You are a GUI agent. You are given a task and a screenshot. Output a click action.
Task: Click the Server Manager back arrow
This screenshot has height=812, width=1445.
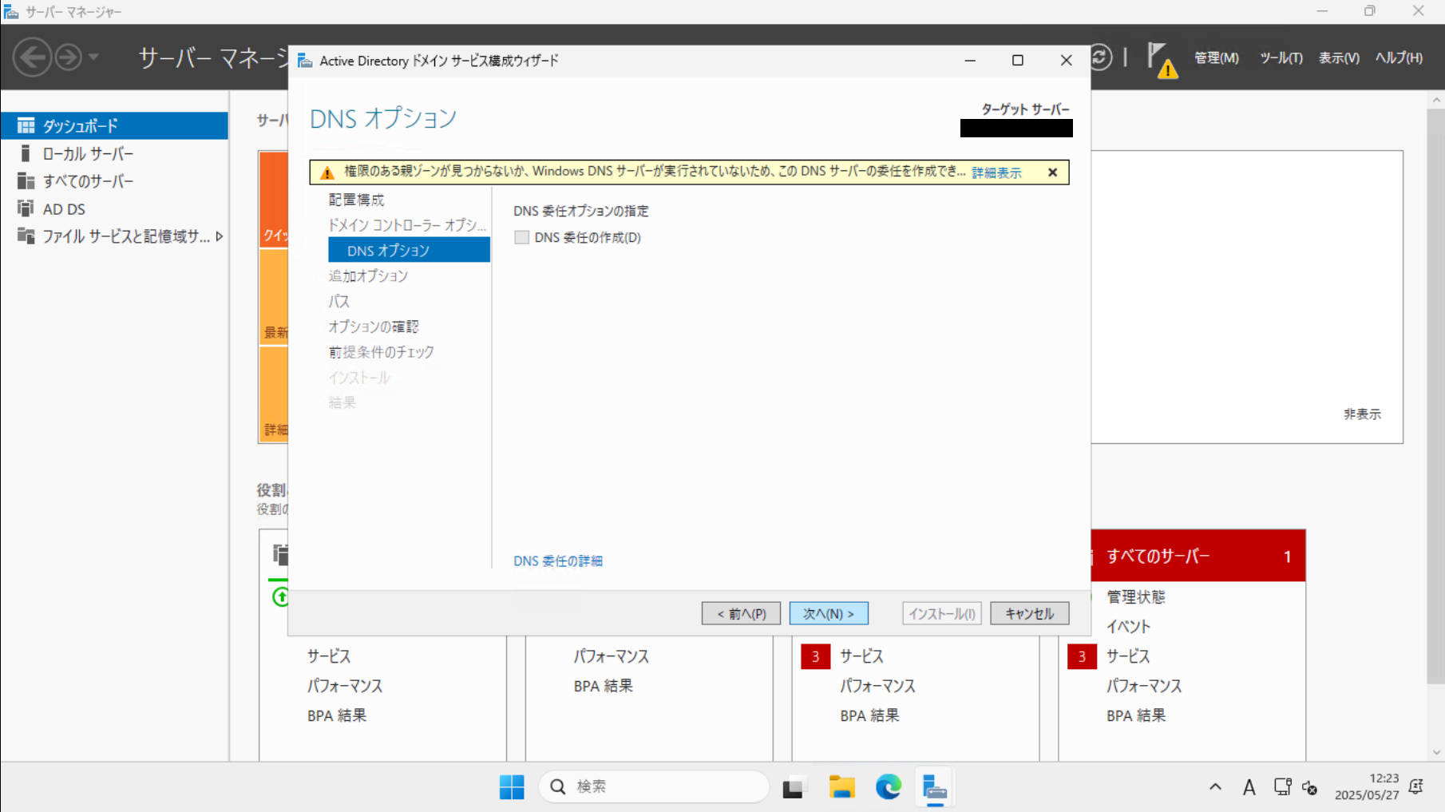(32, 57)
